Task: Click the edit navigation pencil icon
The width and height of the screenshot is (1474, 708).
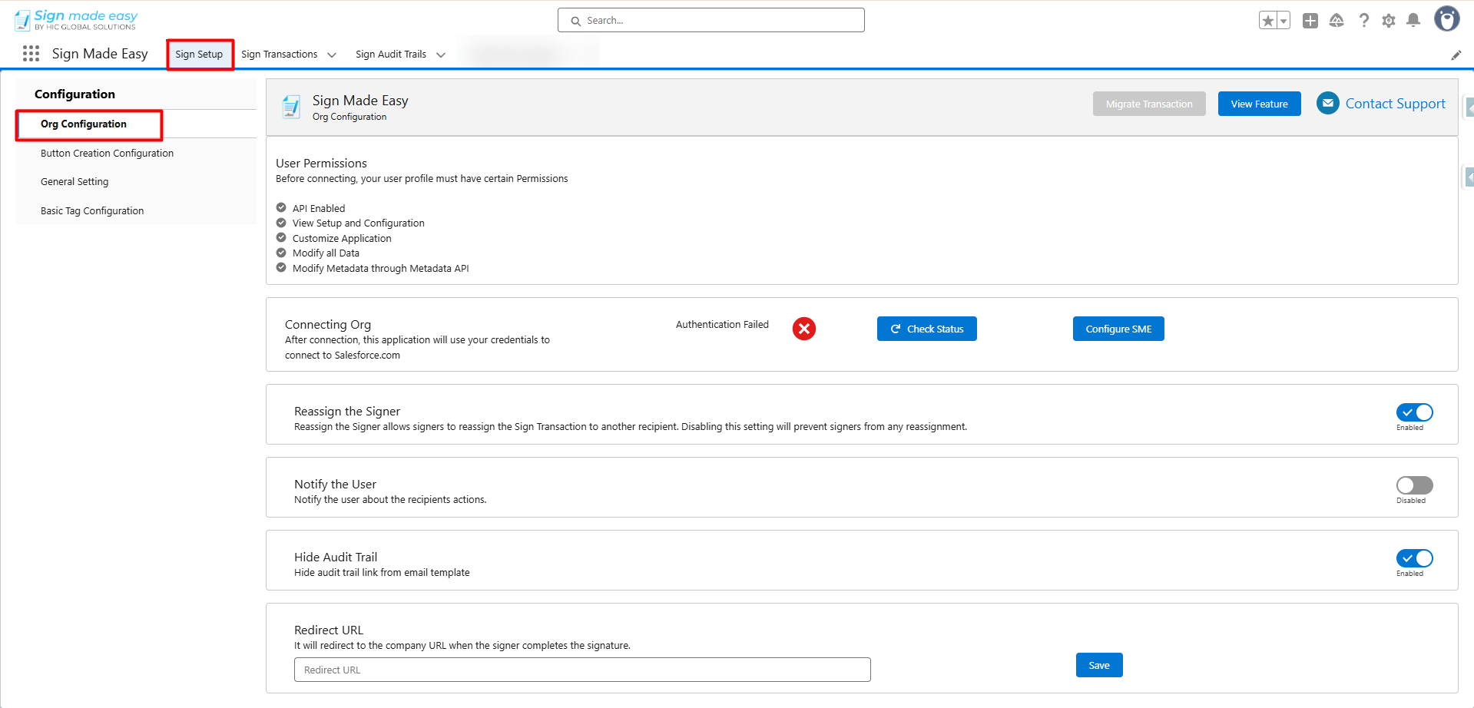Action: pyautogui.click(x=1456, y=55)
